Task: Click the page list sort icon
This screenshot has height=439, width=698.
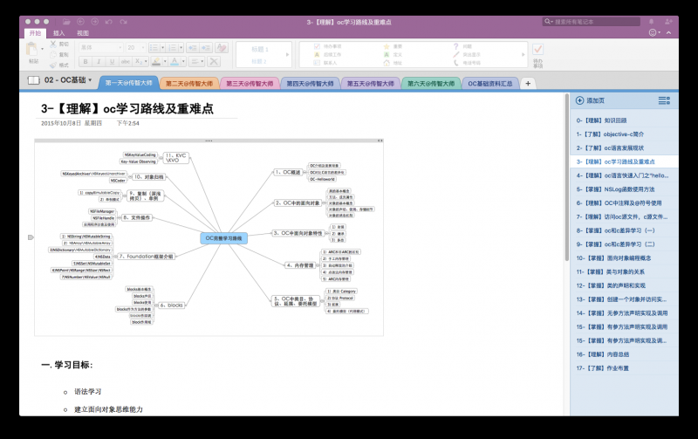Action: coord(664,101)
